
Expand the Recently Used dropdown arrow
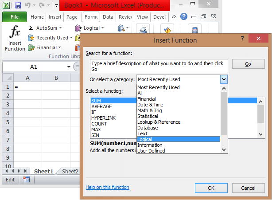71,37
